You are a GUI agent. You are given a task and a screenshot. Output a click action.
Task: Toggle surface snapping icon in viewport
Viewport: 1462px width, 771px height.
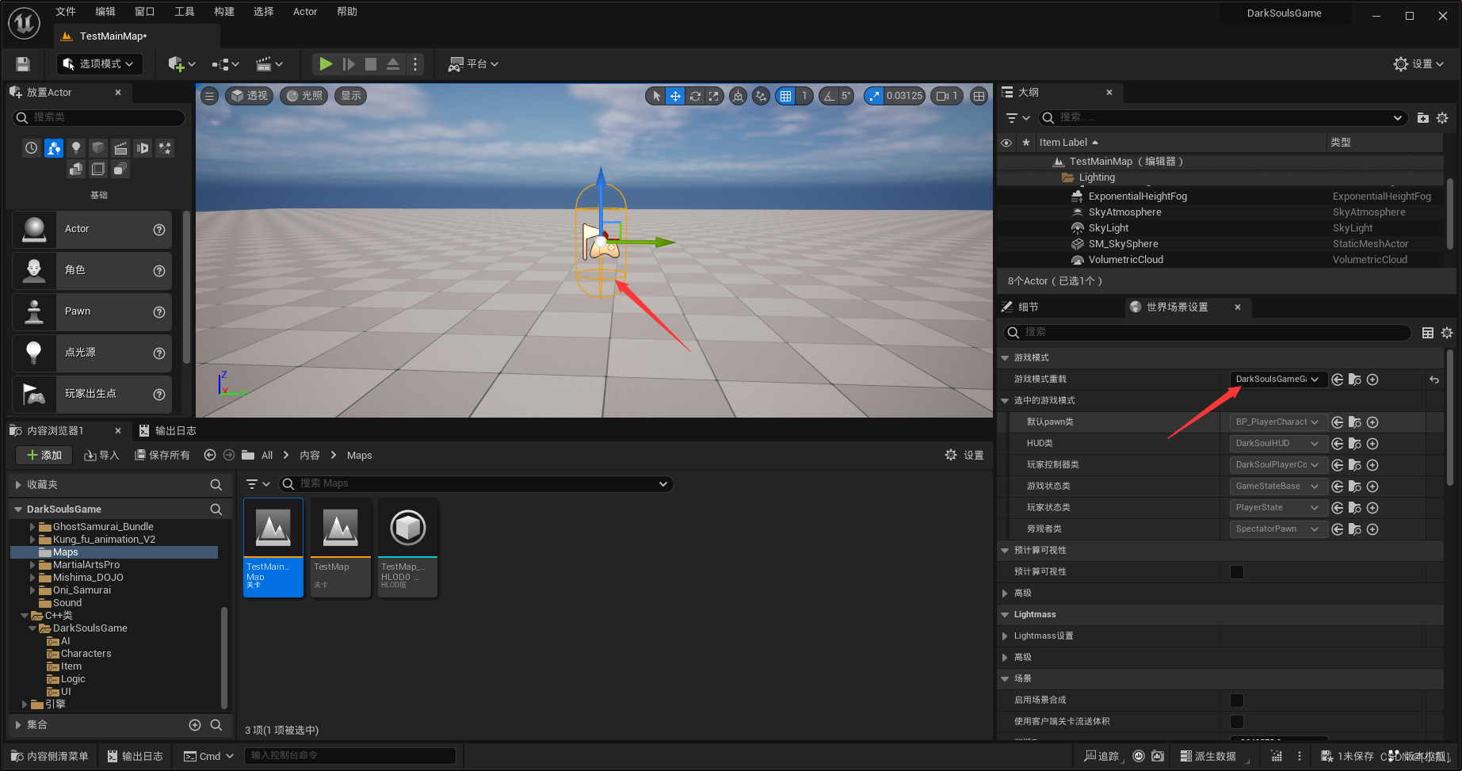pos(762,96)
